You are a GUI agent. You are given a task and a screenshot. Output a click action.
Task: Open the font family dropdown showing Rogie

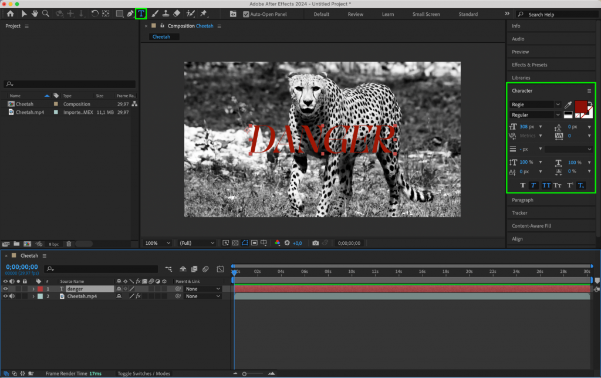[534, 104]
